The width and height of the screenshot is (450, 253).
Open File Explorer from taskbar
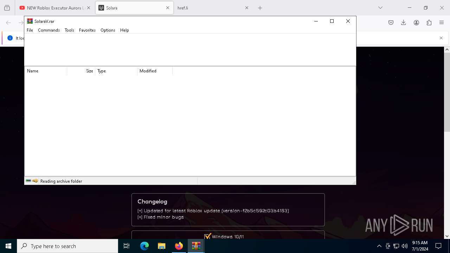click(161, 246)
